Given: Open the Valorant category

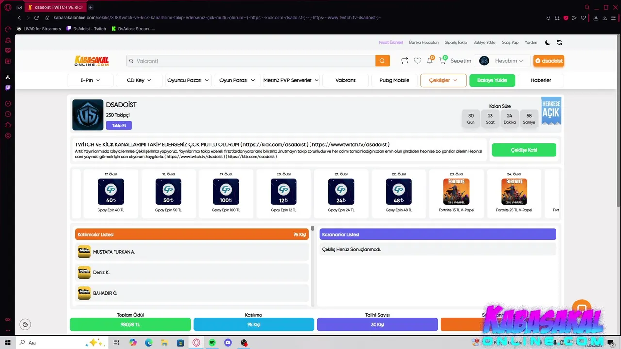Looking at the screenshot, I should 345,80.
